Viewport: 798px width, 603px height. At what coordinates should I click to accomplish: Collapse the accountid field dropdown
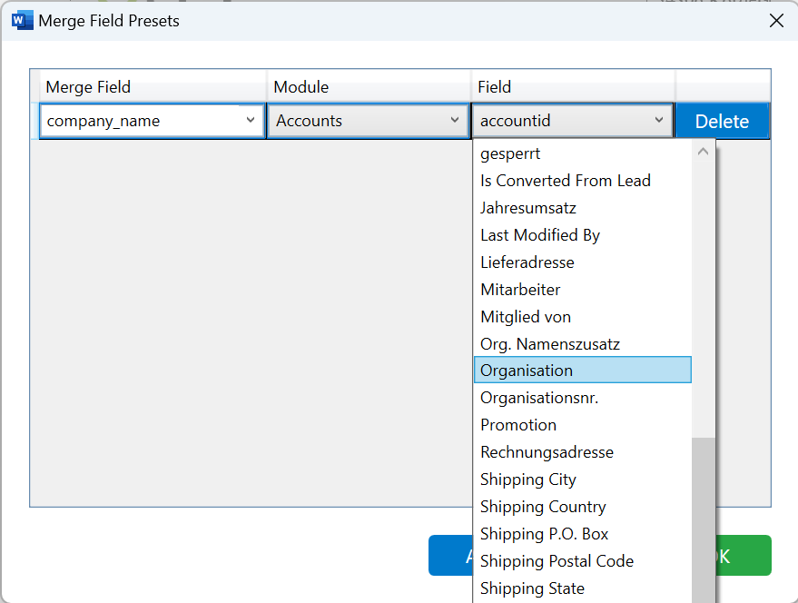pos(572,121)
